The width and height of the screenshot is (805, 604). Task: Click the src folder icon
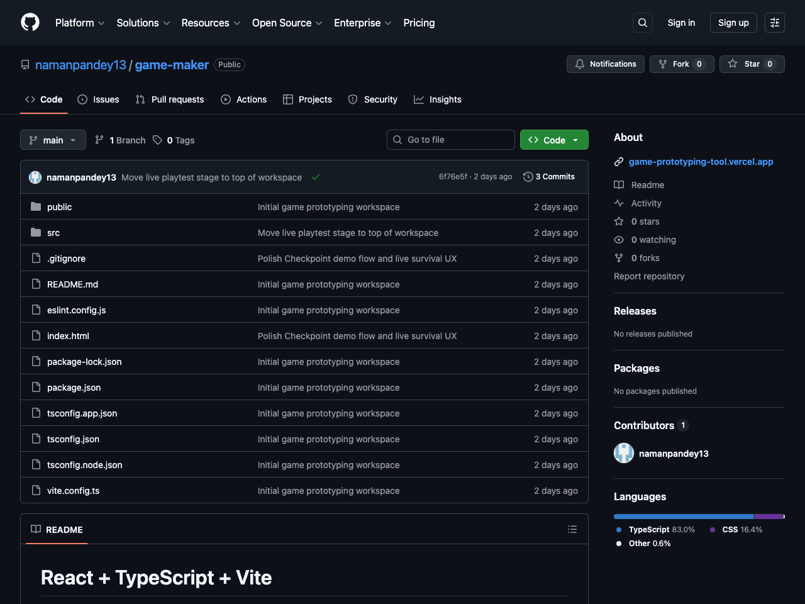click(36, 232)
